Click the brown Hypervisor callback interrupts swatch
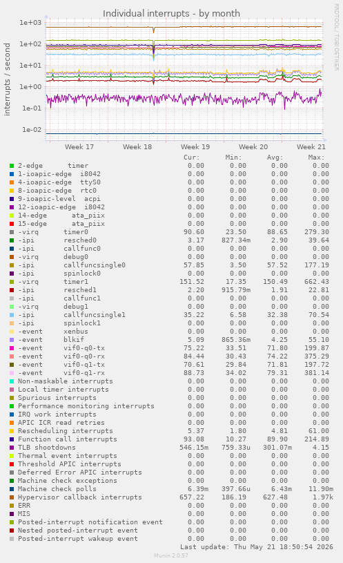Screen dimensions: 343x563 tap(12, 497)
